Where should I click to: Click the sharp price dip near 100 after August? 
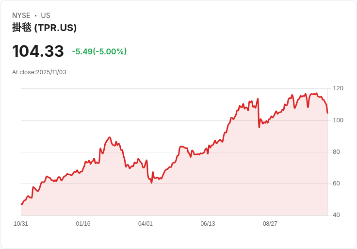click(x=259, y=127)
